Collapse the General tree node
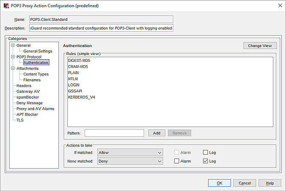The image size is (286, 191). 13,45
